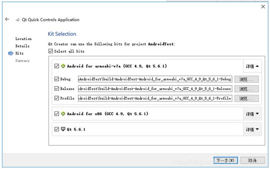
Task: Click the desktop monitor icon beside Qt 5.6.1
Action: (x=63, y=129)
